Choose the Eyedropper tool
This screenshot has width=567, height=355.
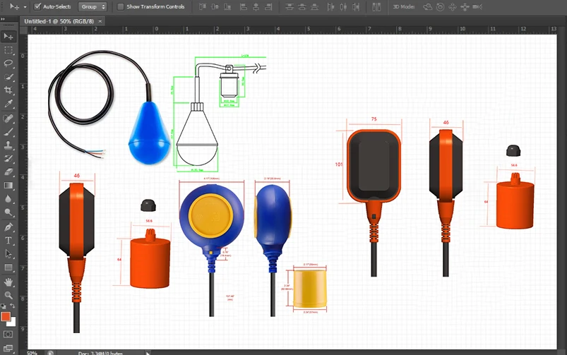[8, 104]
